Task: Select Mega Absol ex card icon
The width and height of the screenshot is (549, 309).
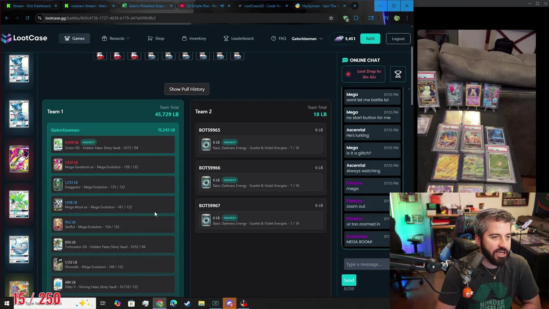Action: pyautogui.click(x=58, y=204)
